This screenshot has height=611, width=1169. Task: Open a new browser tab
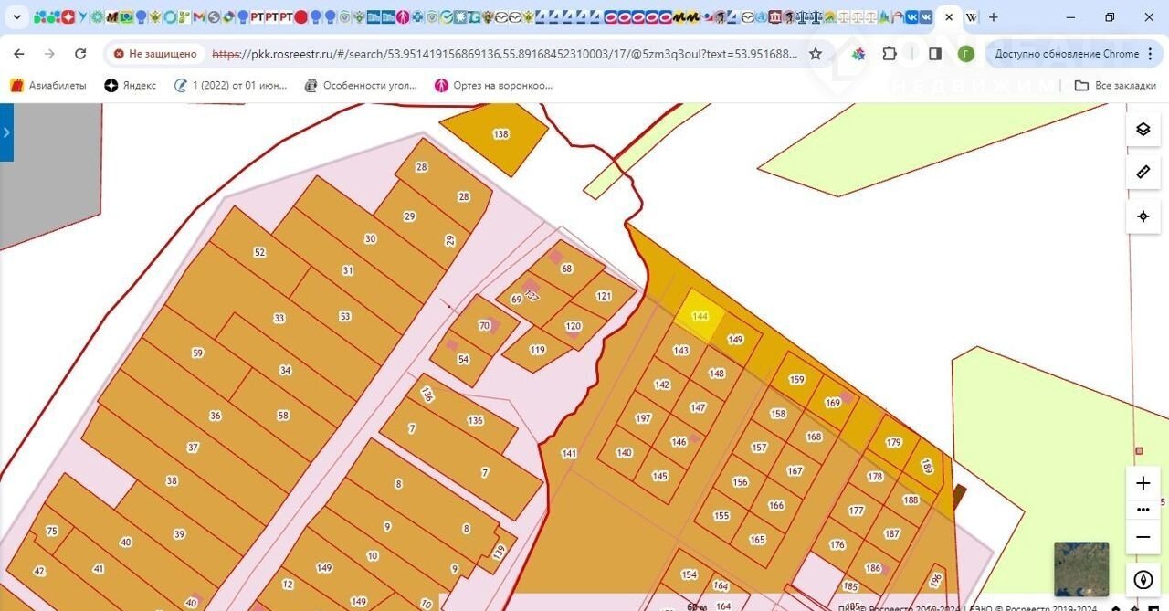994,17
